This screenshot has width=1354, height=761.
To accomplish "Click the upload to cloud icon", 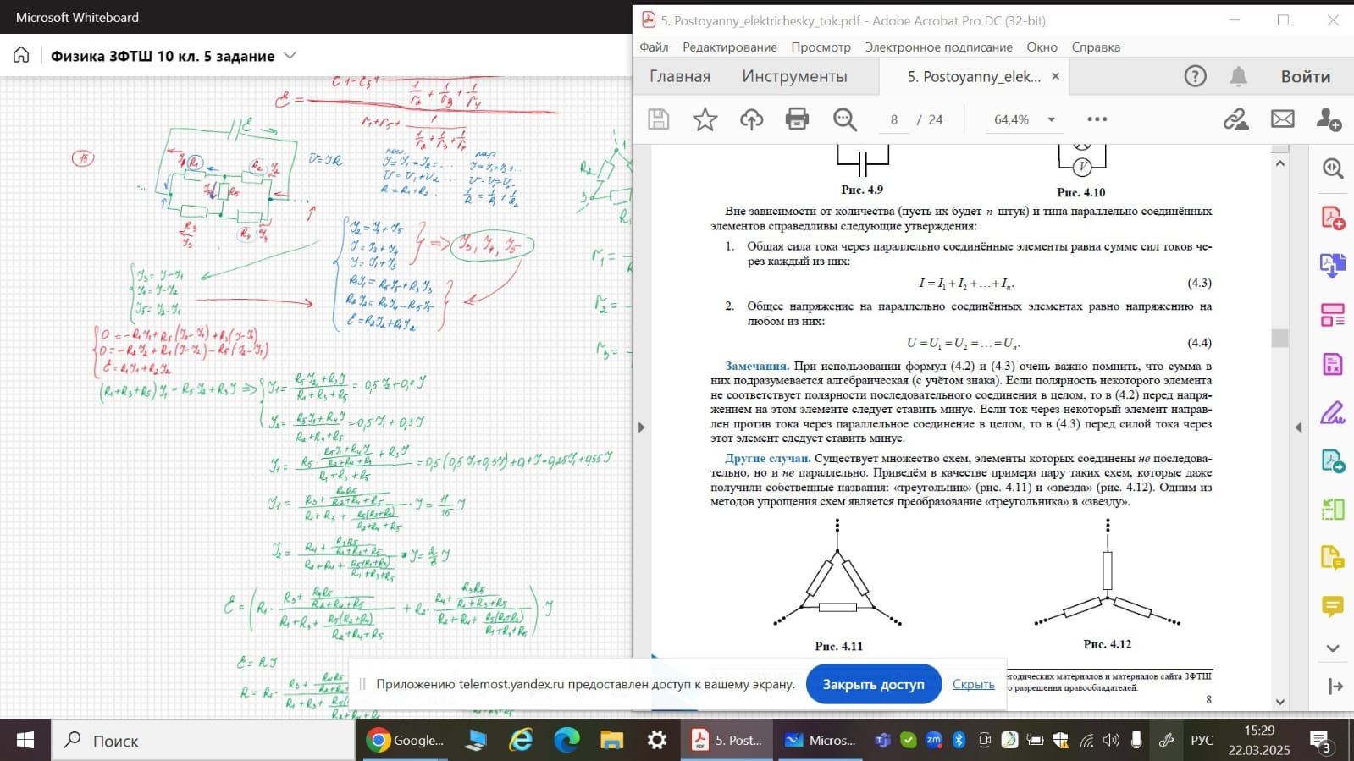I will [751, 119].
